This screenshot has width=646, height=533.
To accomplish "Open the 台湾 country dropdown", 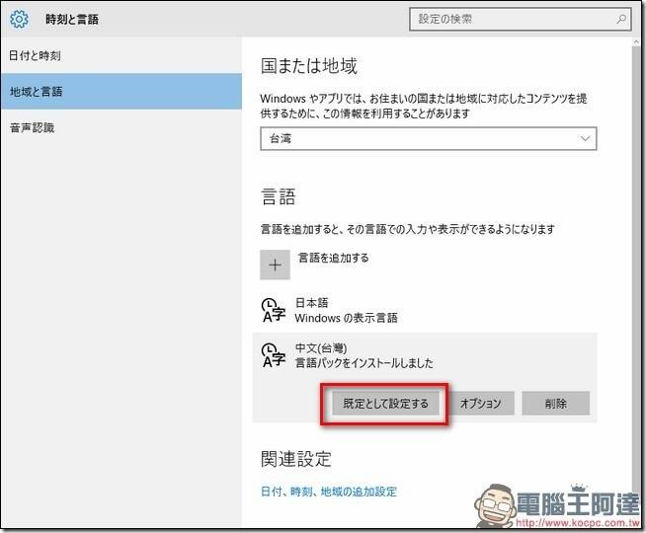I will [x=429, y=139].
